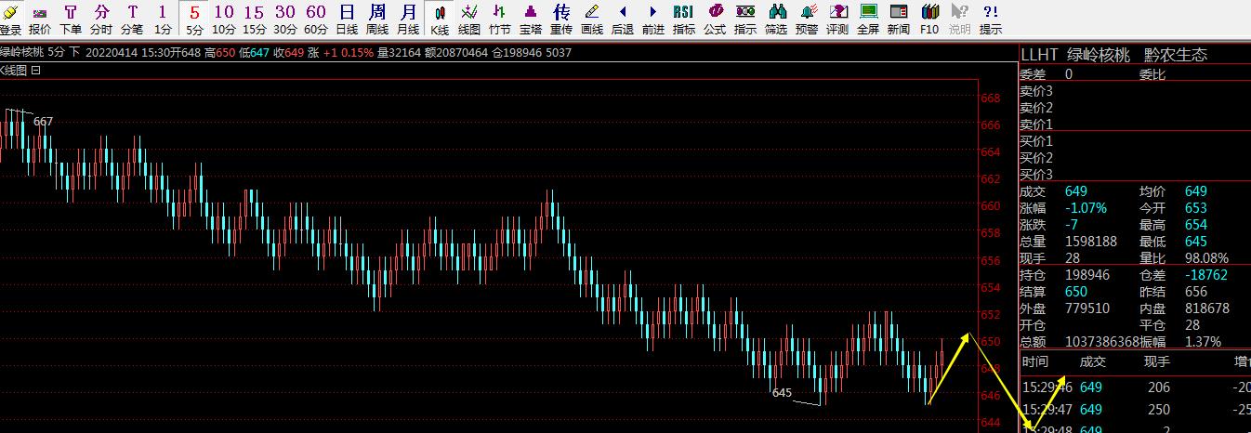Click the 指示 indicator signal icon
The height and width of the screenshot is (433, 1251).
(x=745, y=19)
